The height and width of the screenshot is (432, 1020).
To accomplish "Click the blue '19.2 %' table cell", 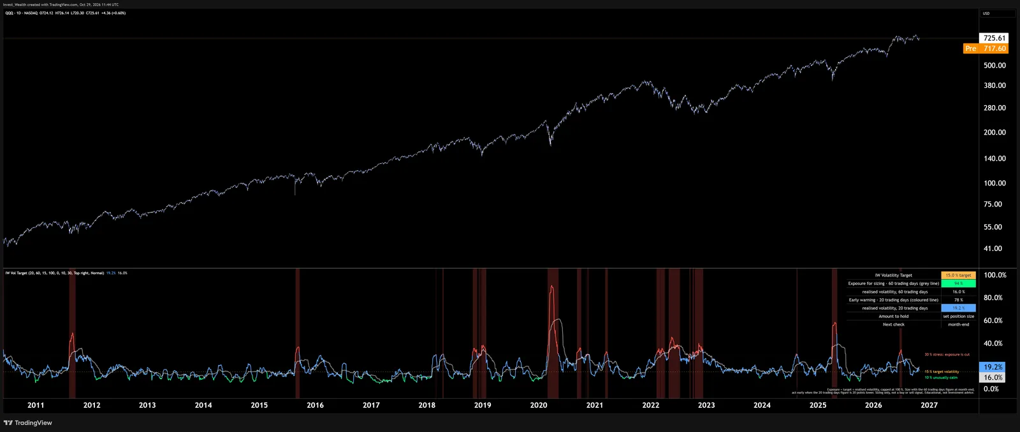I will (x=958, y=308).
